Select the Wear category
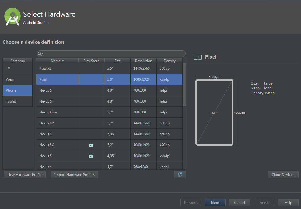Screen dimensions: 301x209 pyautogui.click(x=17, y=79)
